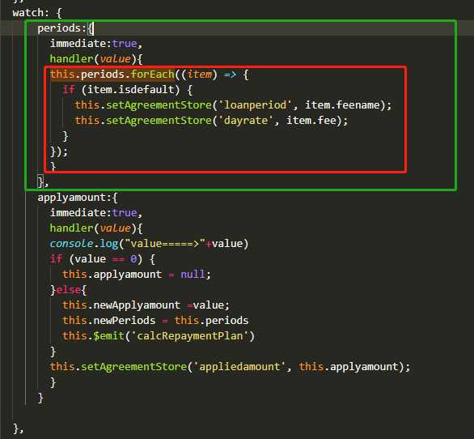The height and width of the screenshot is (439, 474).
Task: Click the "item.isdefault" condition
Action: click(130, 90)
